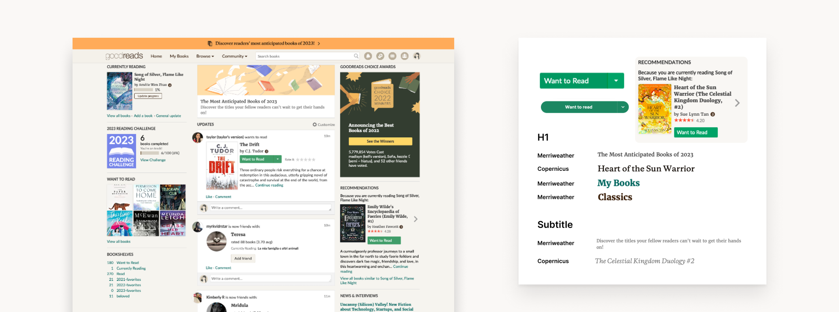Viewport: 839px width, 312px height.
Task: Click the Customize gear icon in Updates
Action: point(314,124)
